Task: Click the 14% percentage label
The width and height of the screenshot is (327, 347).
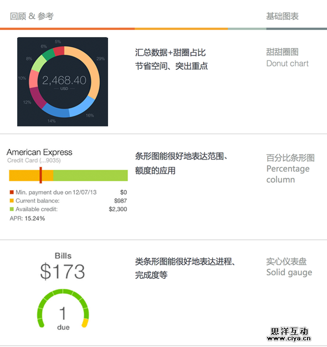Action: click(x=52, y=121)
